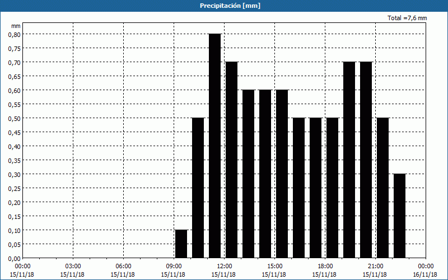Pick the 0,30 y-axis value
This screenshot has width=448, height=280.
pyautogui.click(x=15, y=174)
